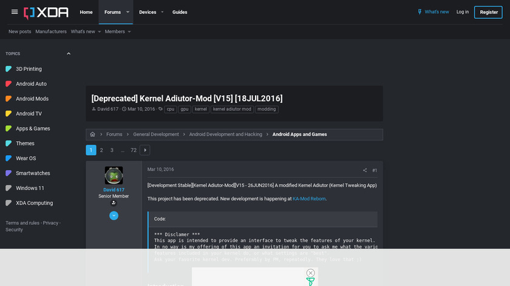The image size is (510, 286).
Task: Click the XDA Computing tag icon
Action: [8, 203]
